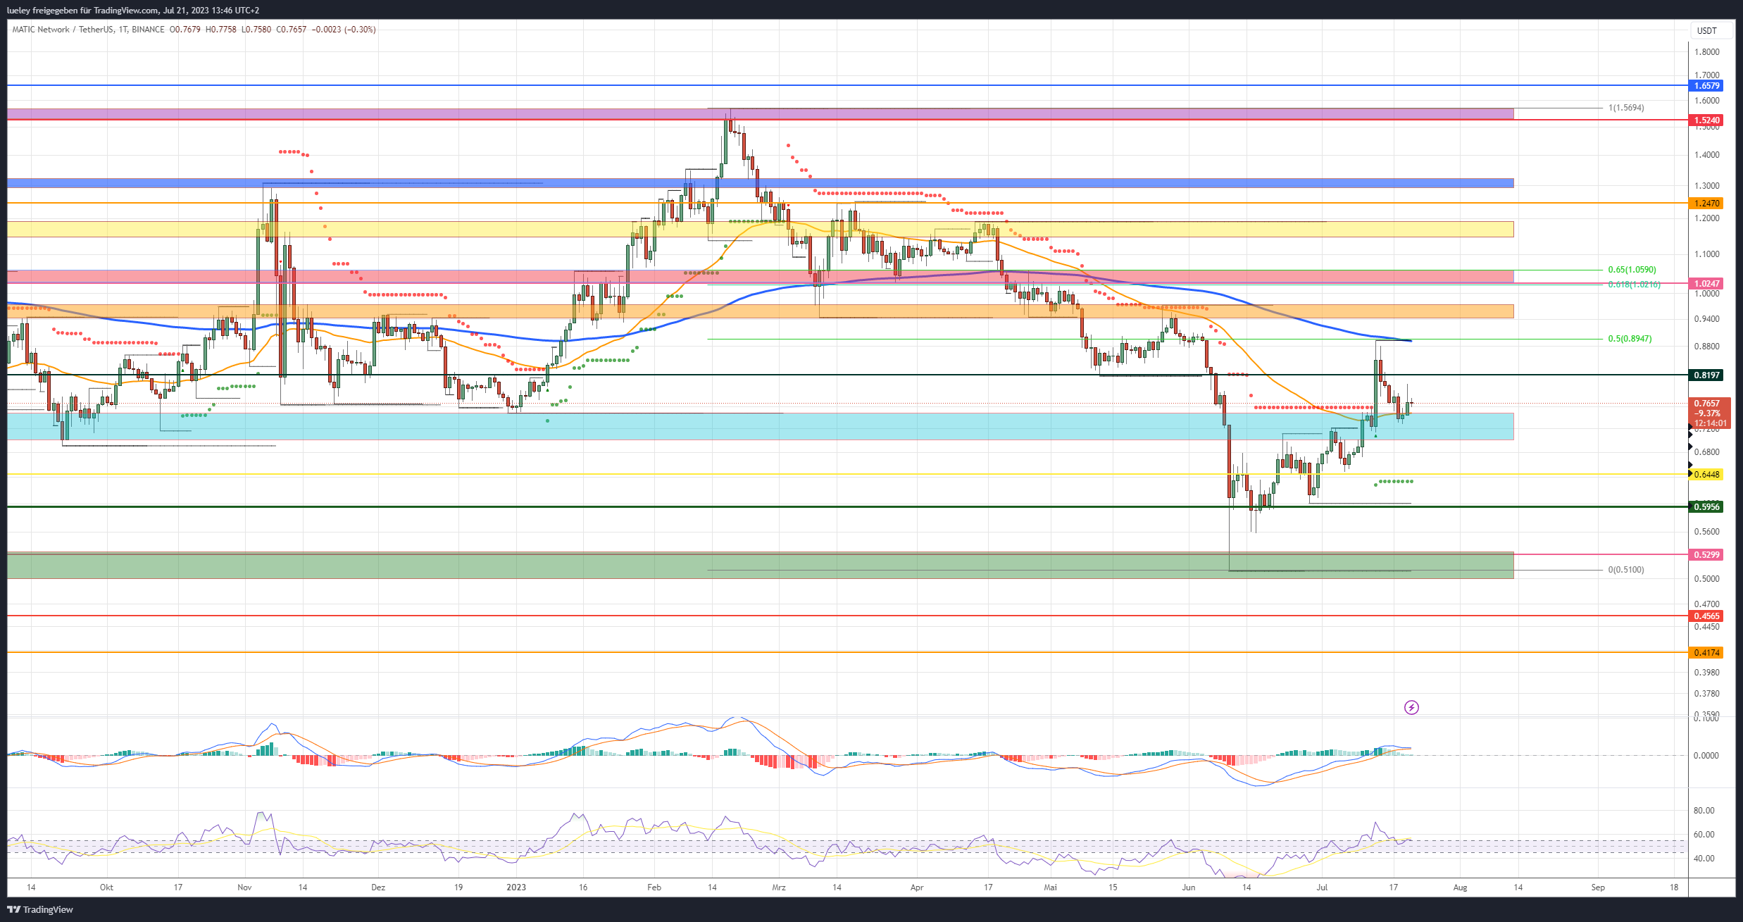Click the cyan support zone band
Screen dimensions: 1743x922
point(760,427)
